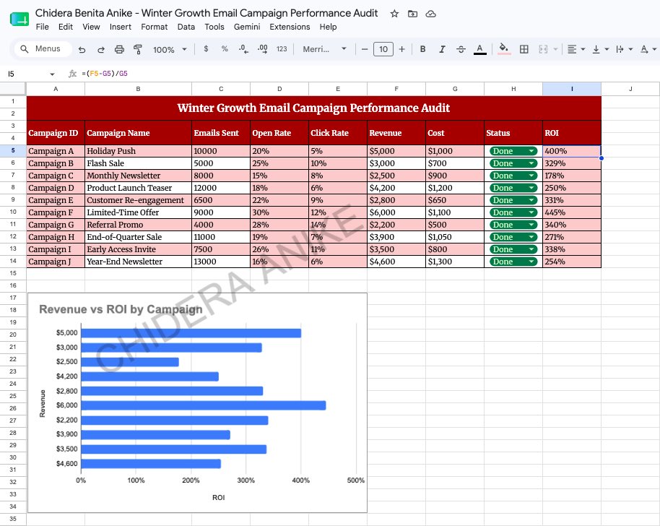
Task: Click the formula bar text
Action: point(105,74)
